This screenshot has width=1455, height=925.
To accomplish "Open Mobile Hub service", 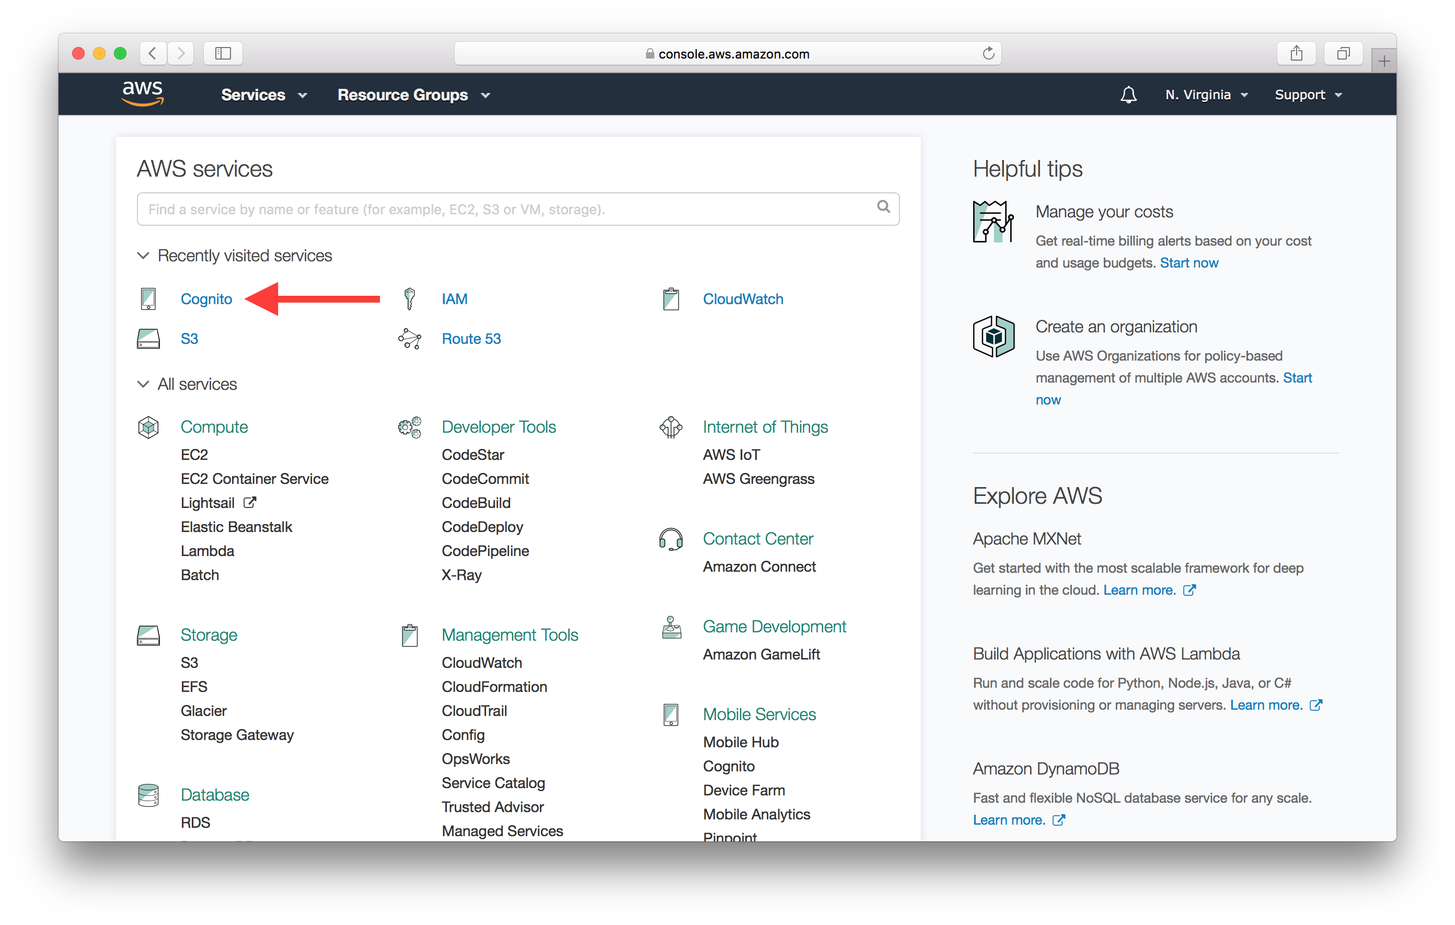I will pyautogui.click(x=741, y=742).
